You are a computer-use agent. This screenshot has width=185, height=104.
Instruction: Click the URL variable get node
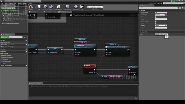80,42
